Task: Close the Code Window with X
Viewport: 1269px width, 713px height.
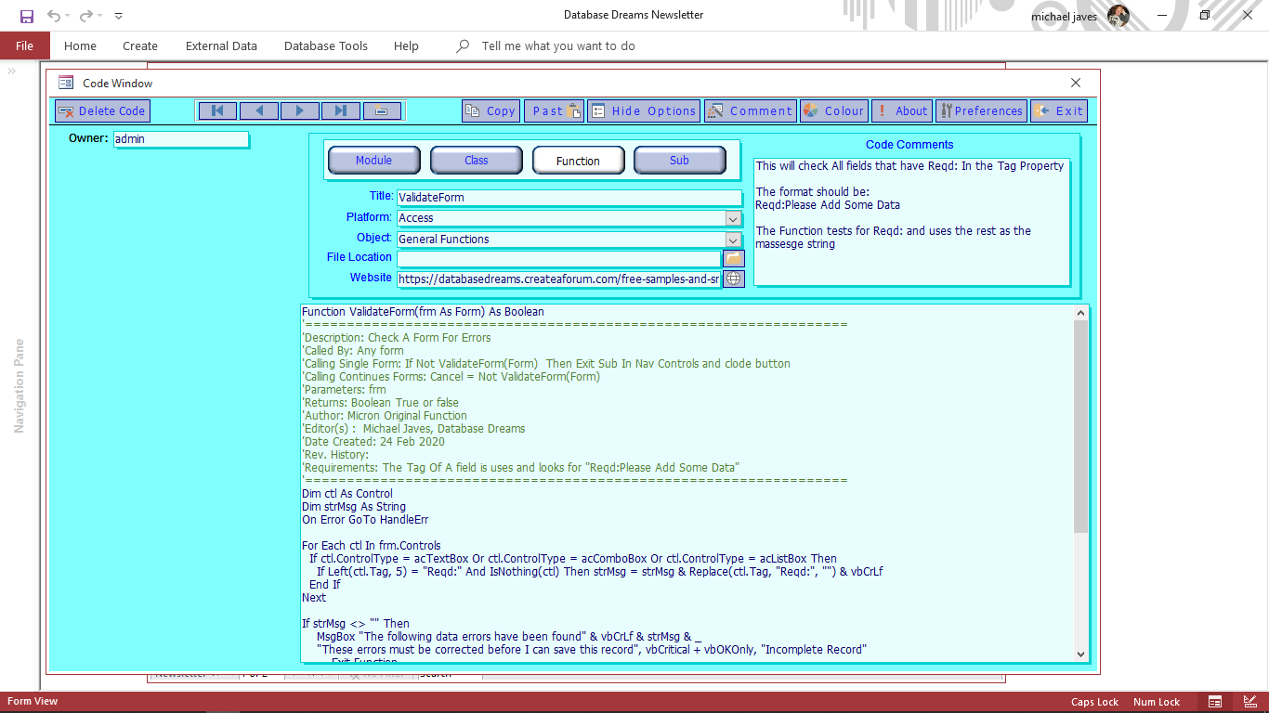Action: coord(1076,84)
